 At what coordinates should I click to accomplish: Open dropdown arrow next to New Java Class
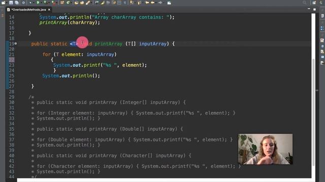tap(71, 3)
